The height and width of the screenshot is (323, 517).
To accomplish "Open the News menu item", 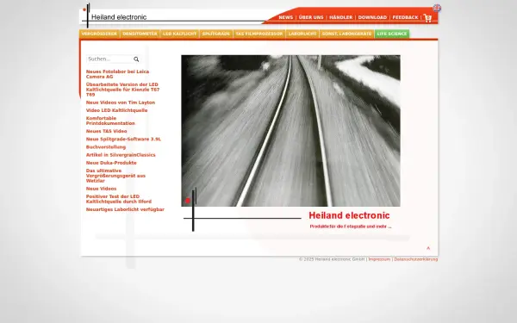I will (x=285, y=17).
